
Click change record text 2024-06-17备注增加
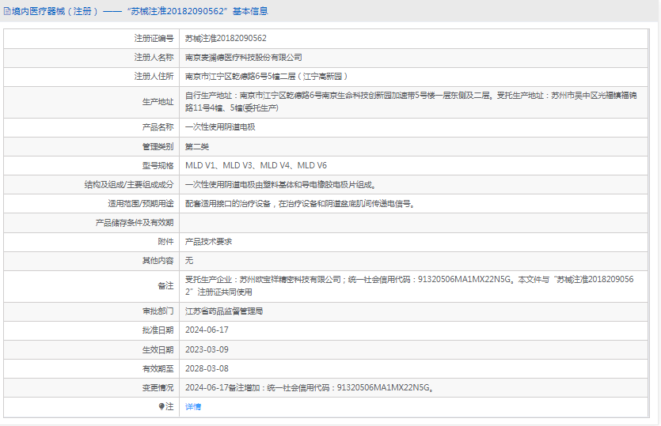tap(310, 388)
